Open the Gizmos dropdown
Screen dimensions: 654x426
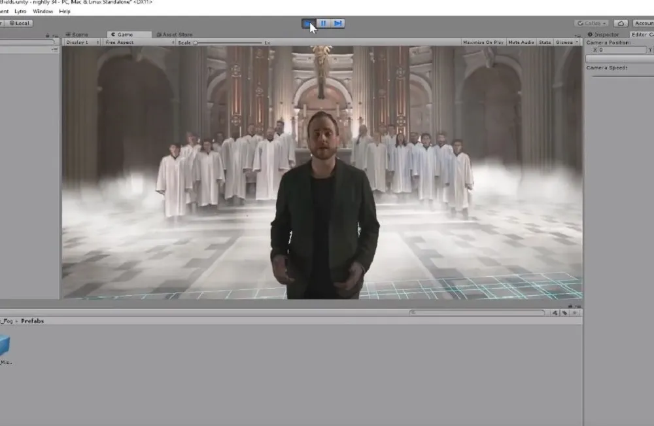[x=566, y=43]
